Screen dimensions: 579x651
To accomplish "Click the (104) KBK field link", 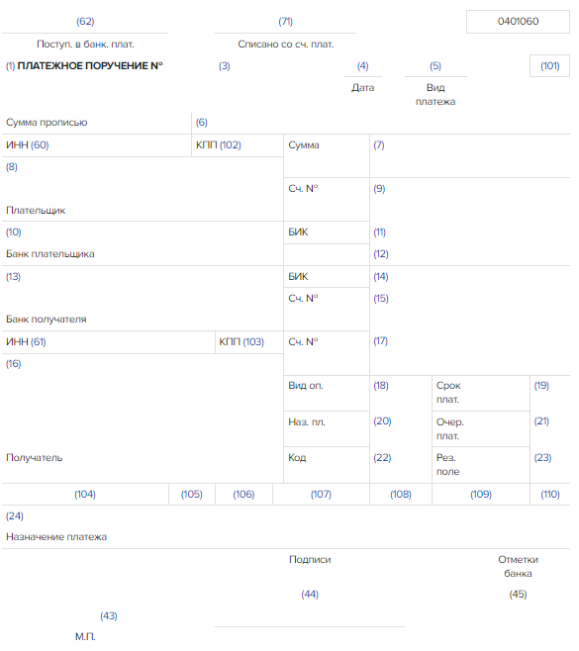I will click(x=85, y=494).
